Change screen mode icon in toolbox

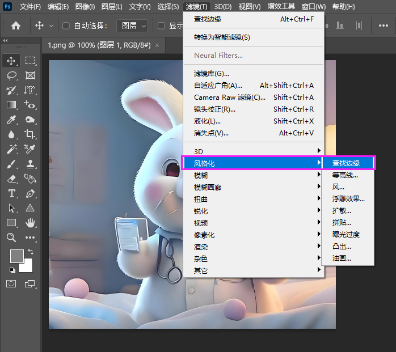tap(30, 283)
